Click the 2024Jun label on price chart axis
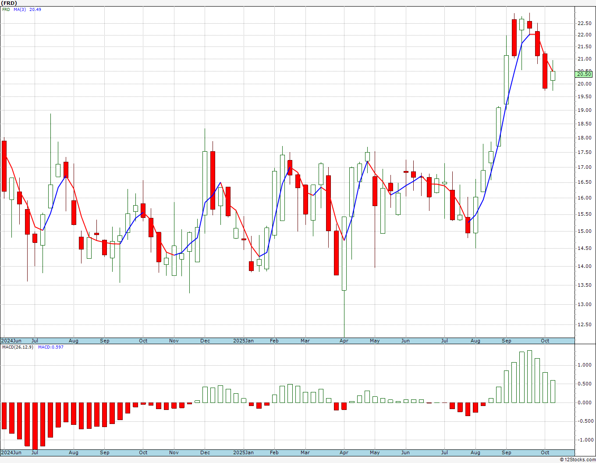Image resolution: width=596 pixels, height=463 pixels. [x=11, y=341]
